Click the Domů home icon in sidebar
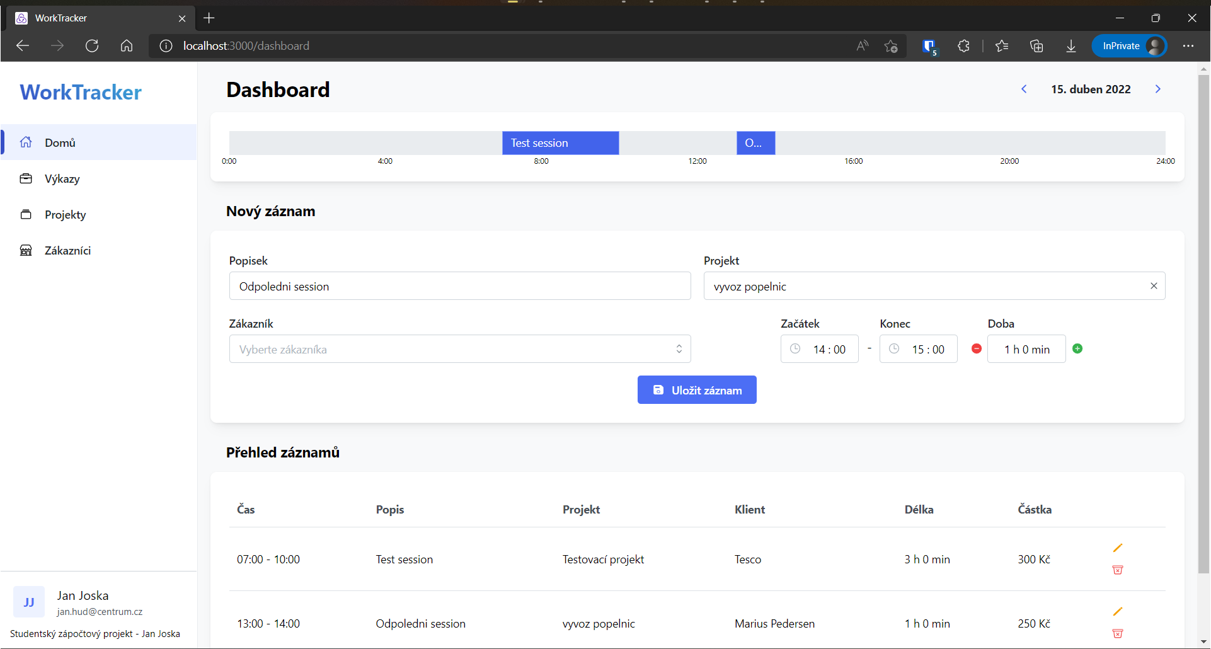 click(x=26, y=142)
